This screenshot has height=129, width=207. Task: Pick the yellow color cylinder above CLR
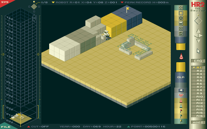(x=181, y=67)
